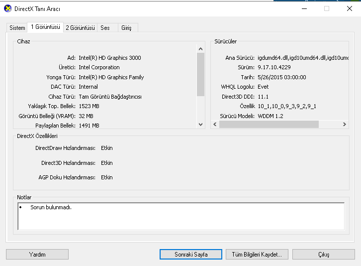Click the Sürücü Modeli label
Screen dimensions: 361x266
[237, 116]
